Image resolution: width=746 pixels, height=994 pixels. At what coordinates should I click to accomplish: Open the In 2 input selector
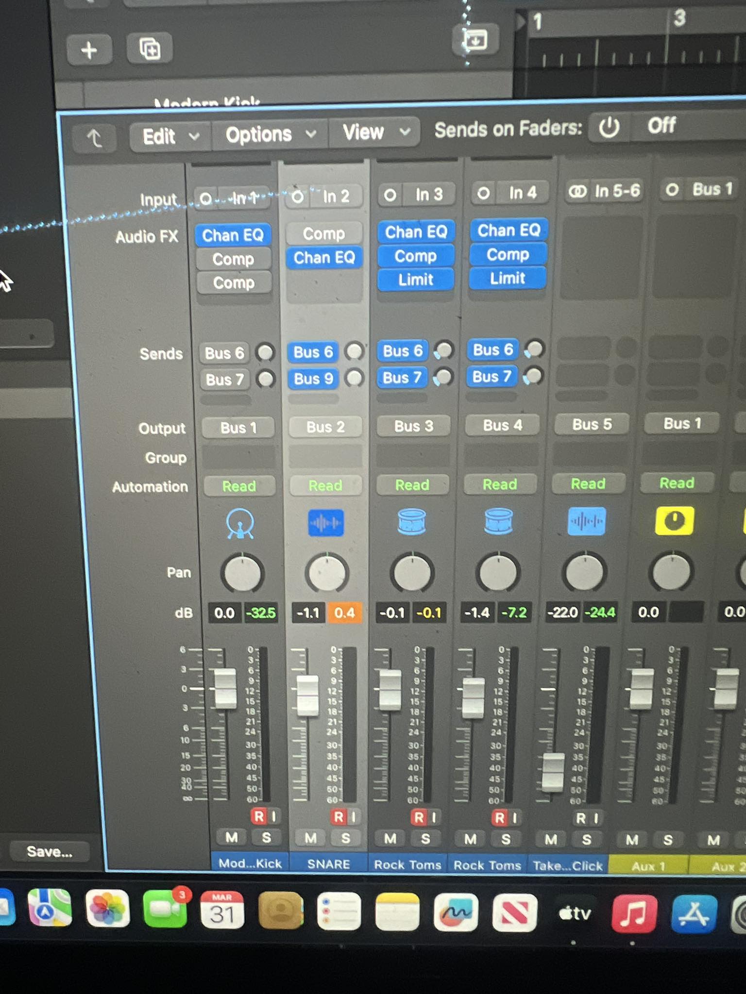point(336,196)
